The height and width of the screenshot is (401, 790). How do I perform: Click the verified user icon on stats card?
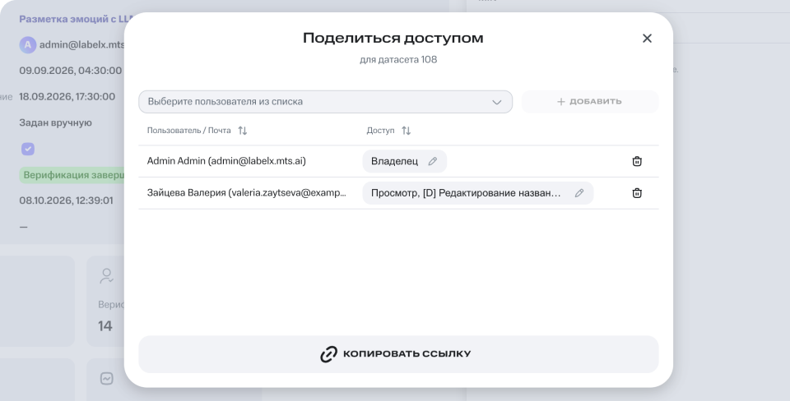coord(106,276)
